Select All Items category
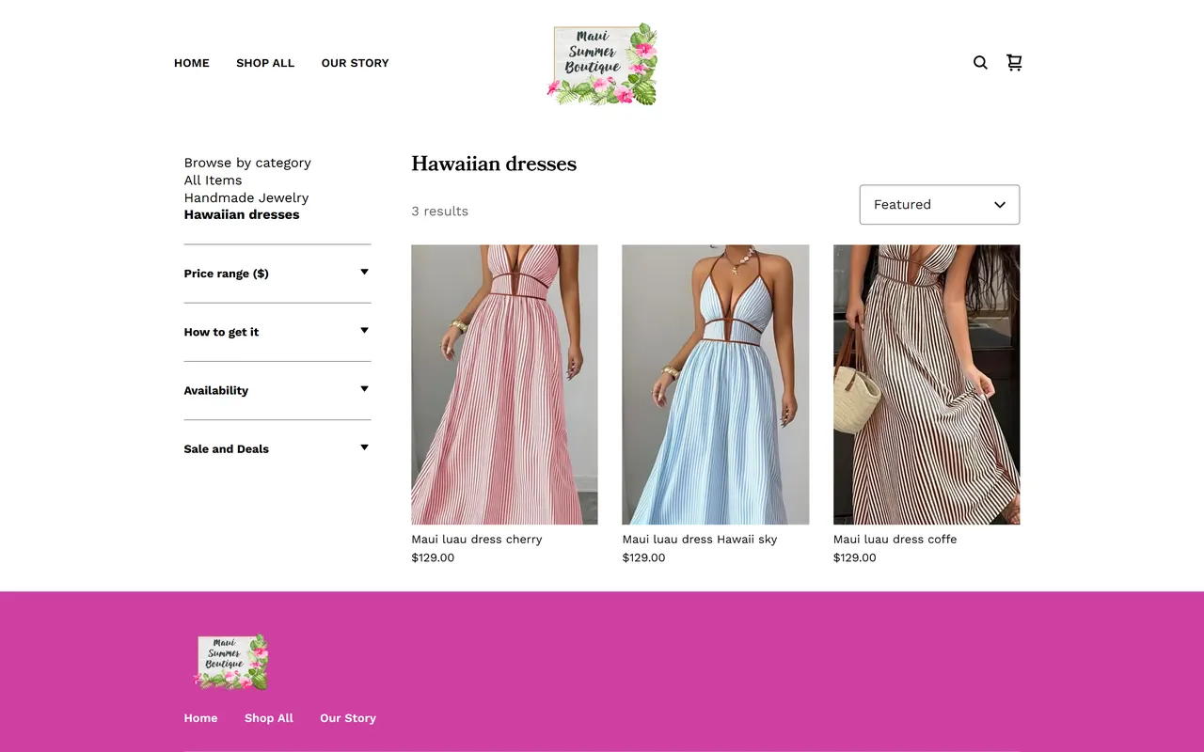 pos(213,180)
